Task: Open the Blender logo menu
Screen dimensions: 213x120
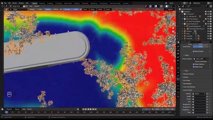Action: click(x=2, y=3)
